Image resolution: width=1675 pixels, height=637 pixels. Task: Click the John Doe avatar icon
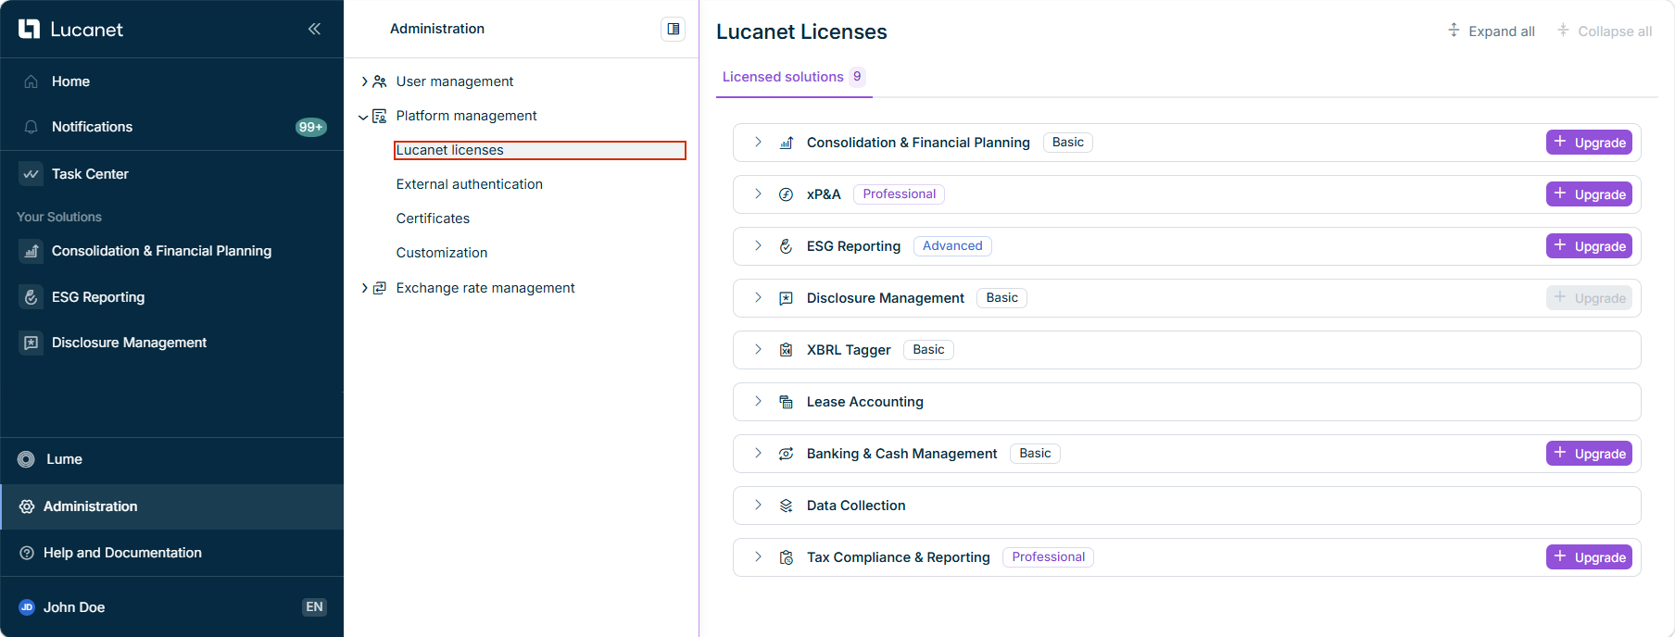point(27,607)
